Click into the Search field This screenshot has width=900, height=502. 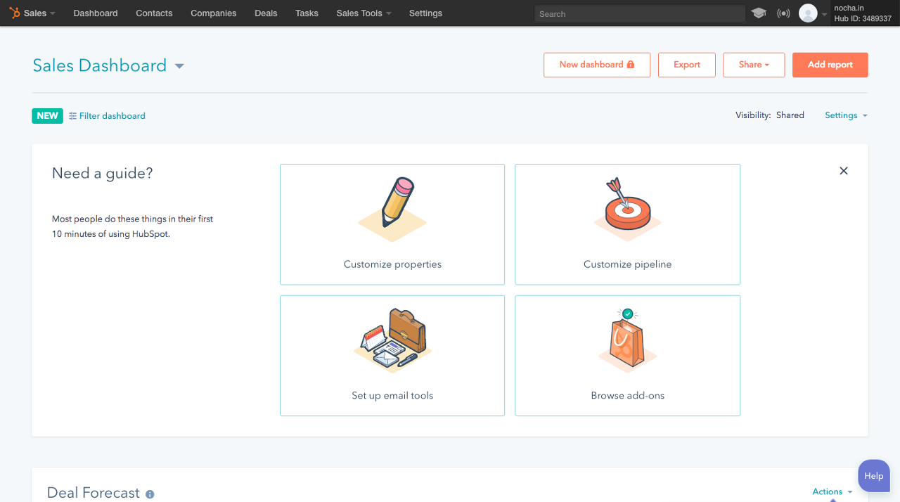point(640,13)
